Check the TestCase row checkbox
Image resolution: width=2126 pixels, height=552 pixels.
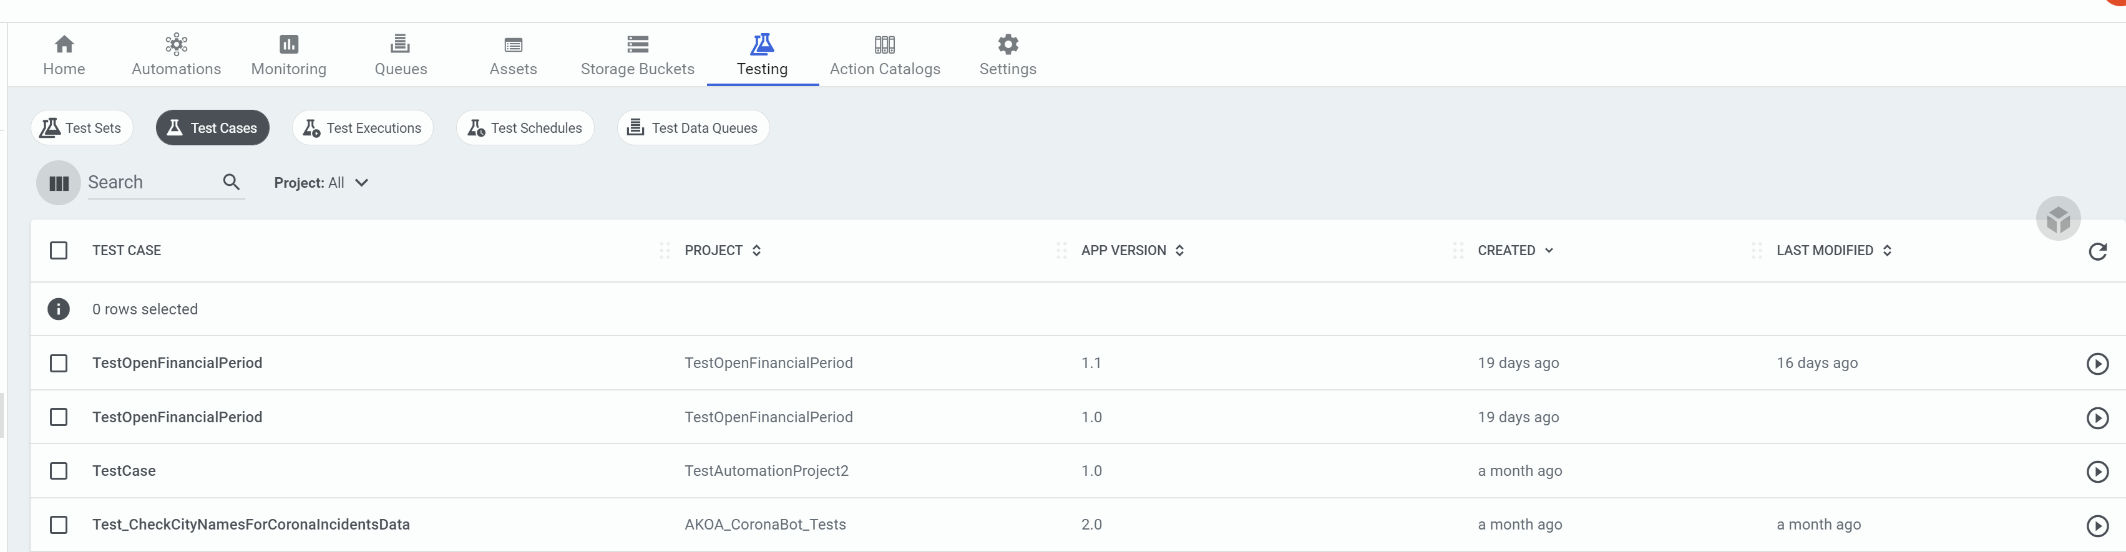coord(59,471)
